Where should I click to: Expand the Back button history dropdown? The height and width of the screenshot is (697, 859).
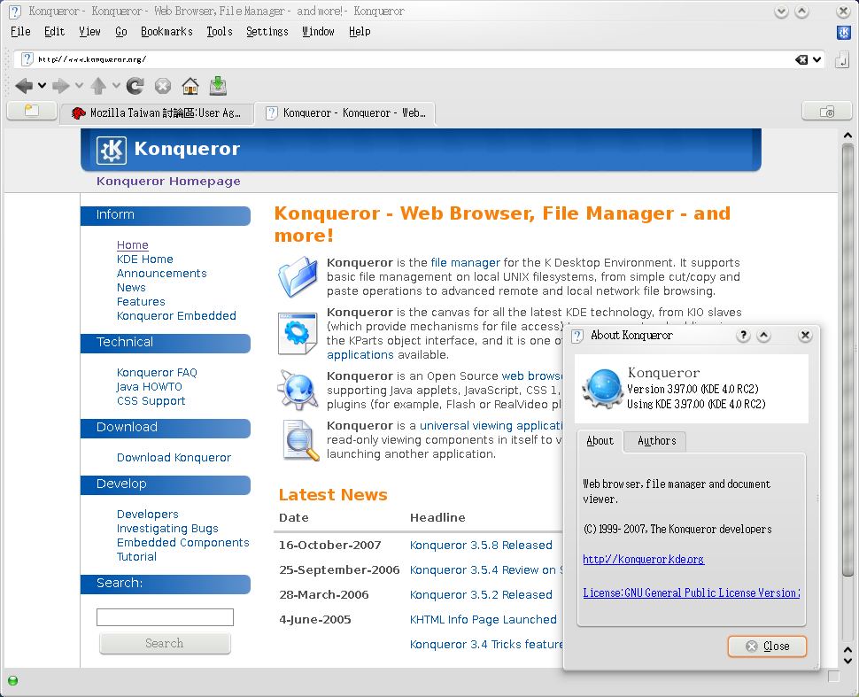[42, 86]
